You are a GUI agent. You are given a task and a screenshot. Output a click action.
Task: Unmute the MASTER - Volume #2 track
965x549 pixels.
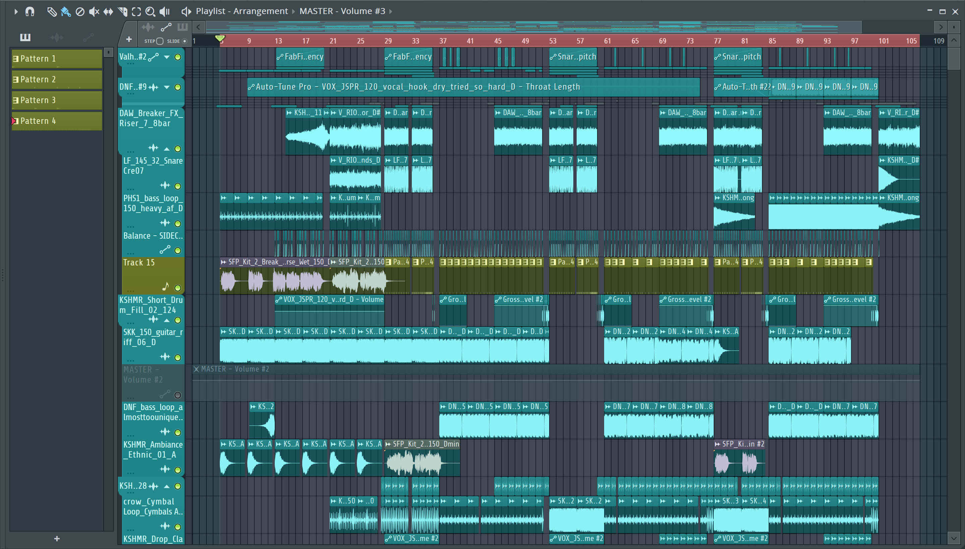click(177, 395)
